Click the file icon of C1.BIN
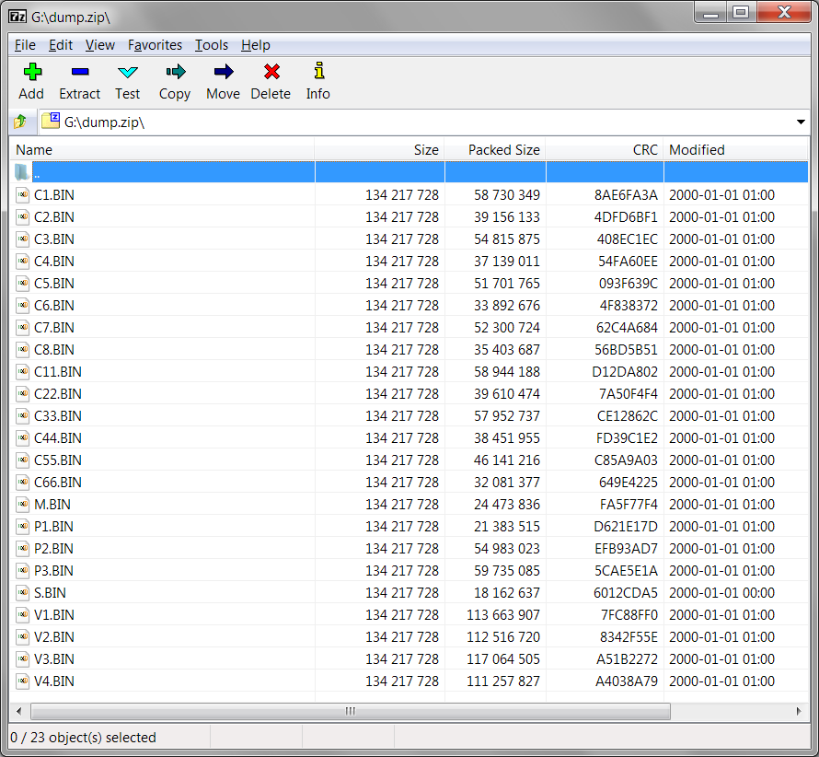The width and height of the screenshot is (819, 757). (22, 195)
